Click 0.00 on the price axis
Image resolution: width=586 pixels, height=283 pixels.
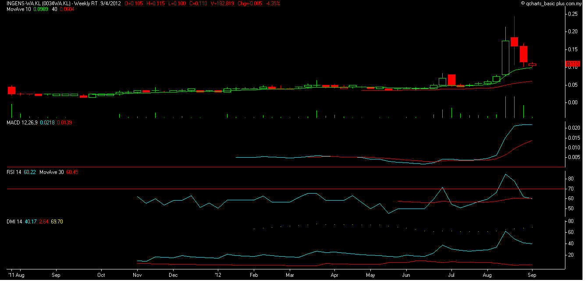(572, 103)
